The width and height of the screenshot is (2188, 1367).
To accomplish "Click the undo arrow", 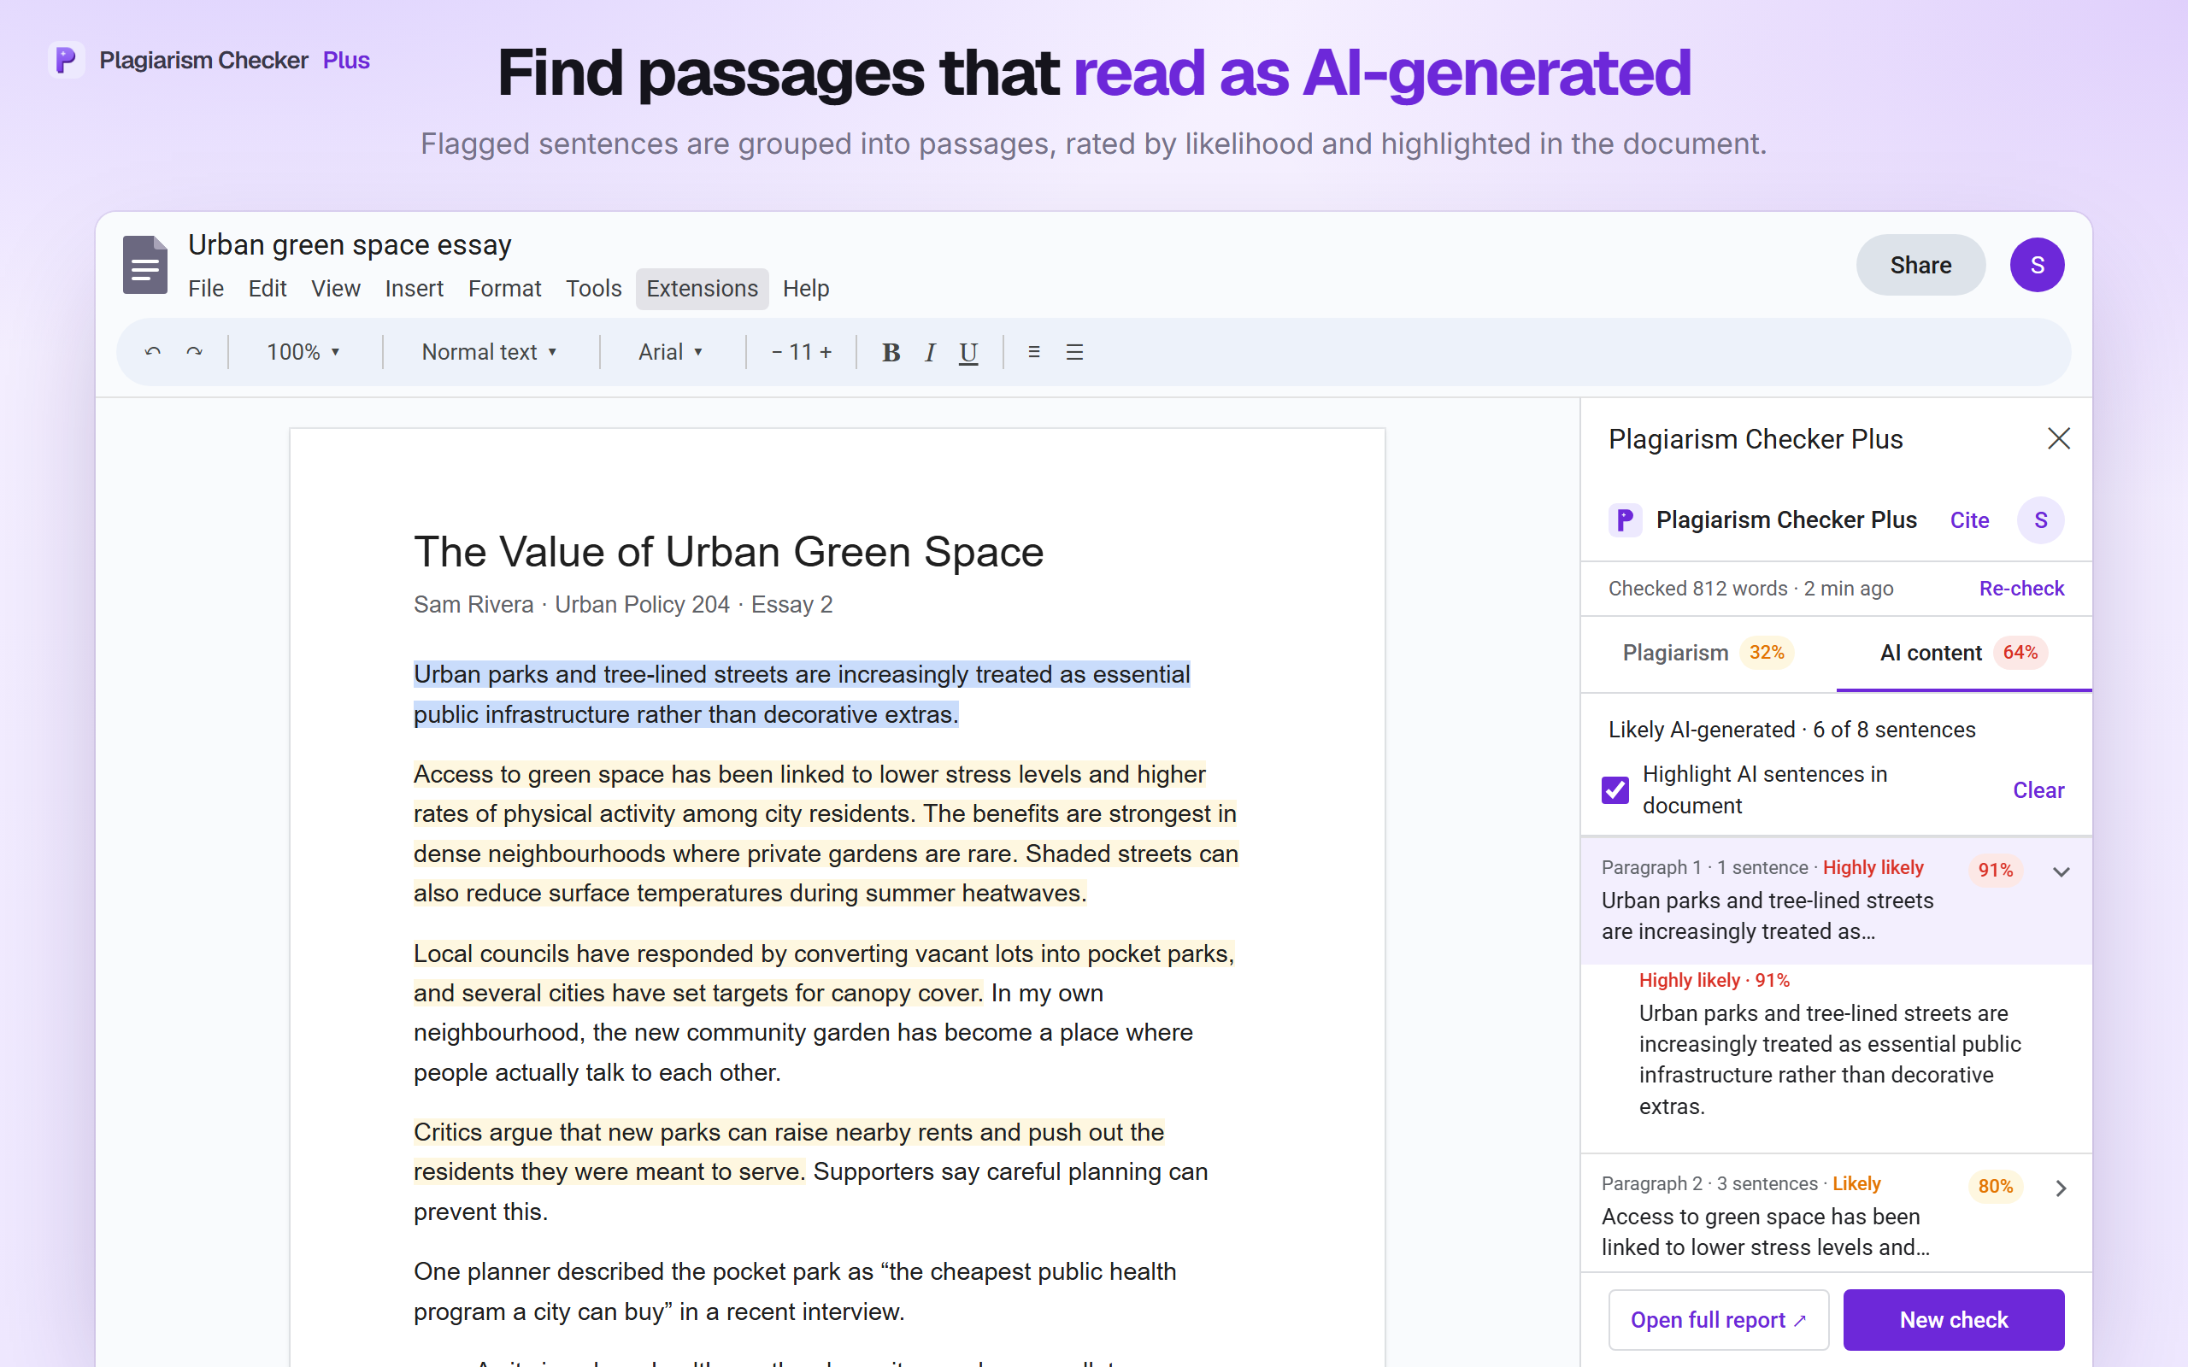I will click(x=153, y=352).
